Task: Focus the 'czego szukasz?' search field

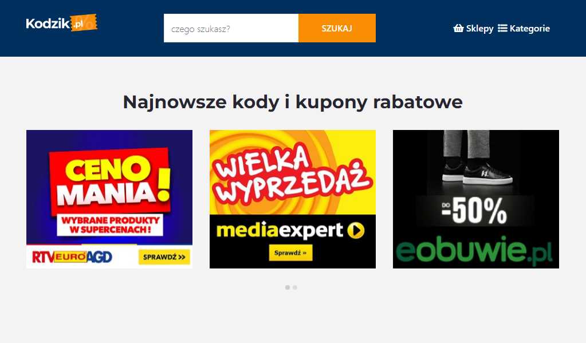Action: [x=231, y=28]
